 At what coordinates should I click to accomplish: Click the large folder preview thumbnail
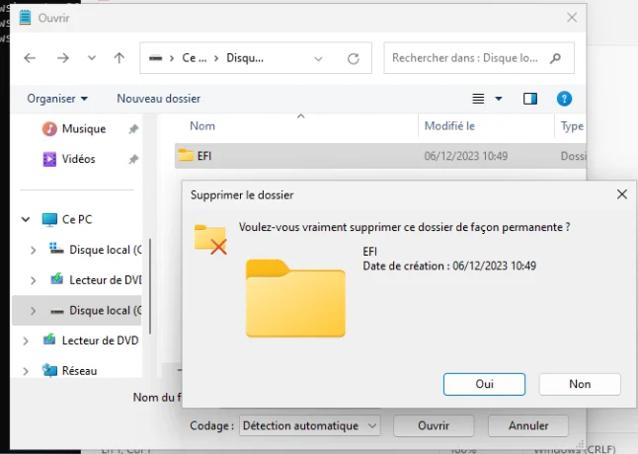295,298
